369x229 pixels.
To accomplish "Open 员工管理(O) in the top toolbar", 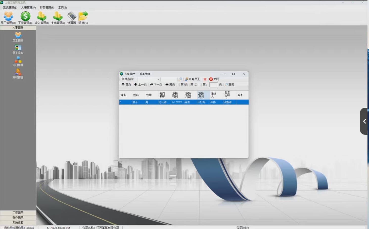I will click(8, 18).
